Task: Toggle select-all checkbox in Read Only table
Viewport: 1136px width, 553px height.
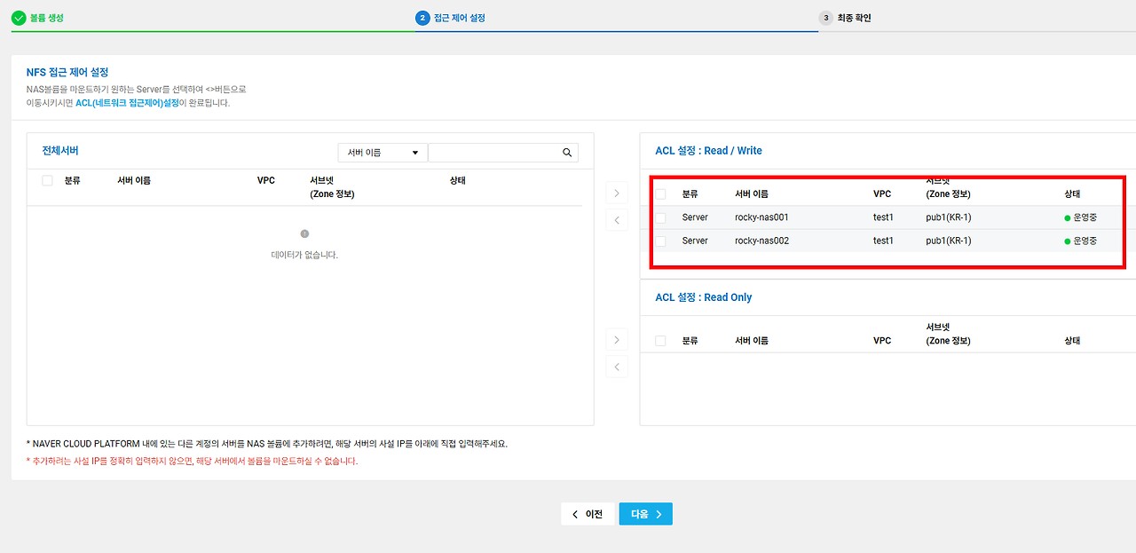Action: pos(660,341)
